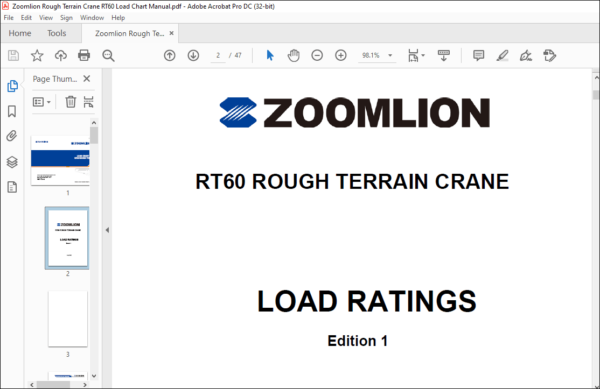This screenshot has width=600, height=389.
Task: Open the Layers panel
Action: (12, 162)
